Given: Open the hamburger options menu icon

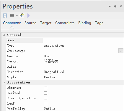Looking at the screenshot, I should [x=12, y=16].
